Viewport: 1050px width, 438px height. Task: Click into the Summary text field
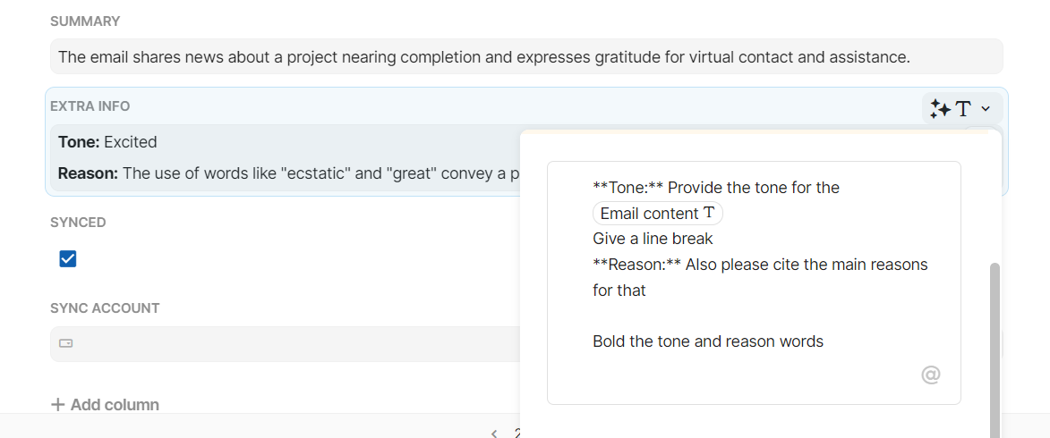tap(483, 57)
